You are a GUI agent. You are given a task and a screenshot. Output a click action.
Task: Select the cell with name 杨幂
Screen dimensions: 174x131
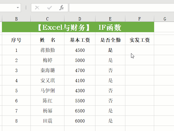coord(47,111)
